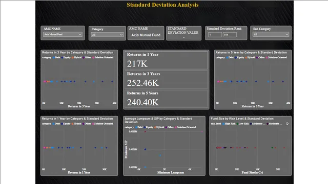The image size is (328, 184).
Task: Click Hybrid legend in Returns in 5 Year chart
Action: [250, 57]
